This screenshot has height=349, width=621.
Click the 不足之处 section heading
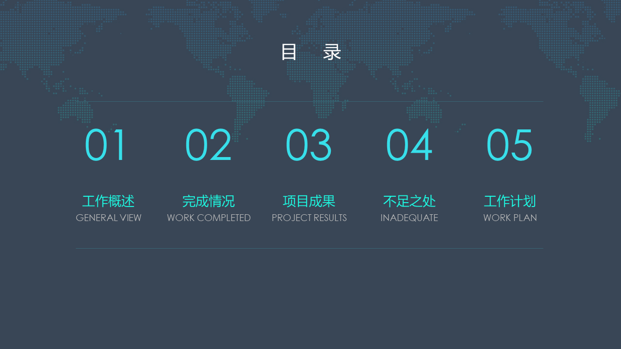click(409, 201)
